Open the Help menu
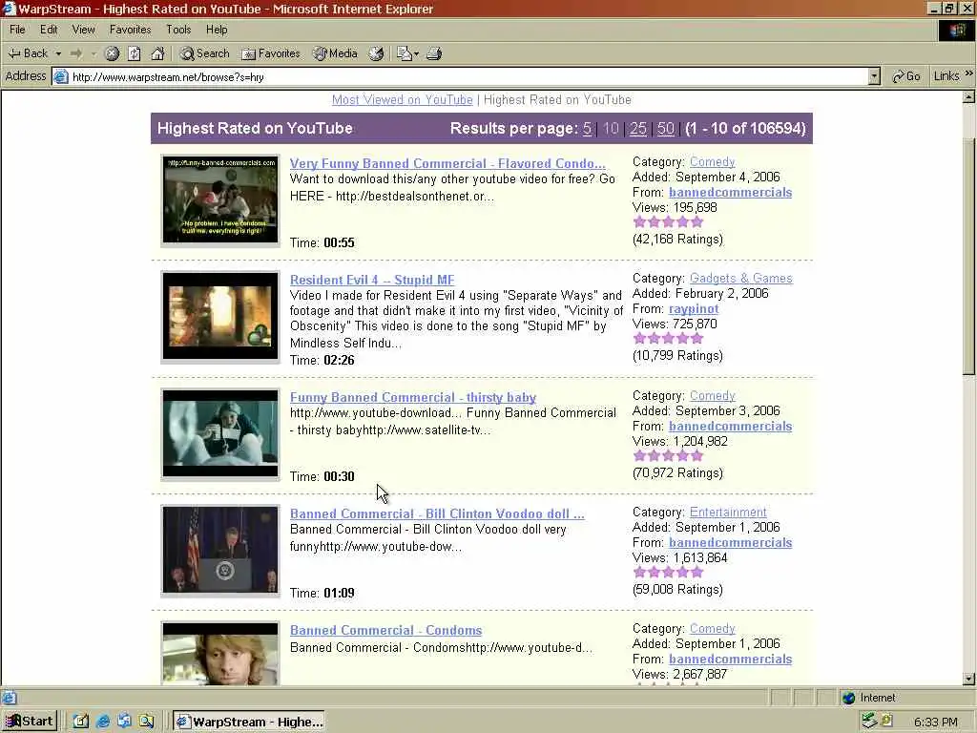The image size is (977, 733). point(217,30)
